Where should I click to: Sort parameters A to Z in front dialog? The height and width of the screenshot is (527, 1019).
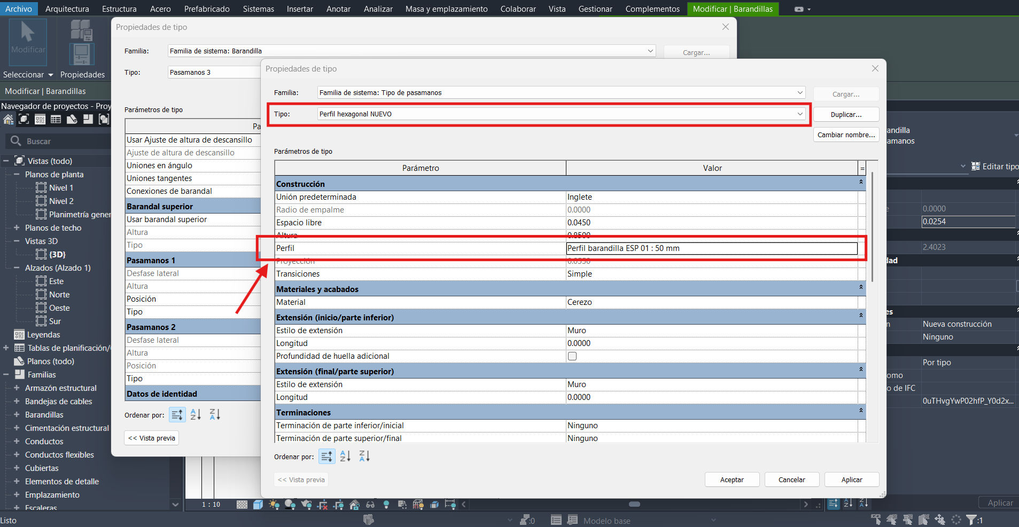coord(345,457)
